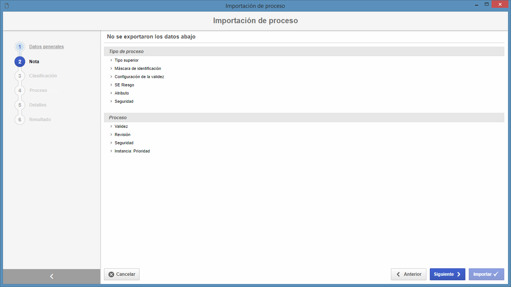Select the Nota step label
Viewport: 511px width, 287px height.
34,62
